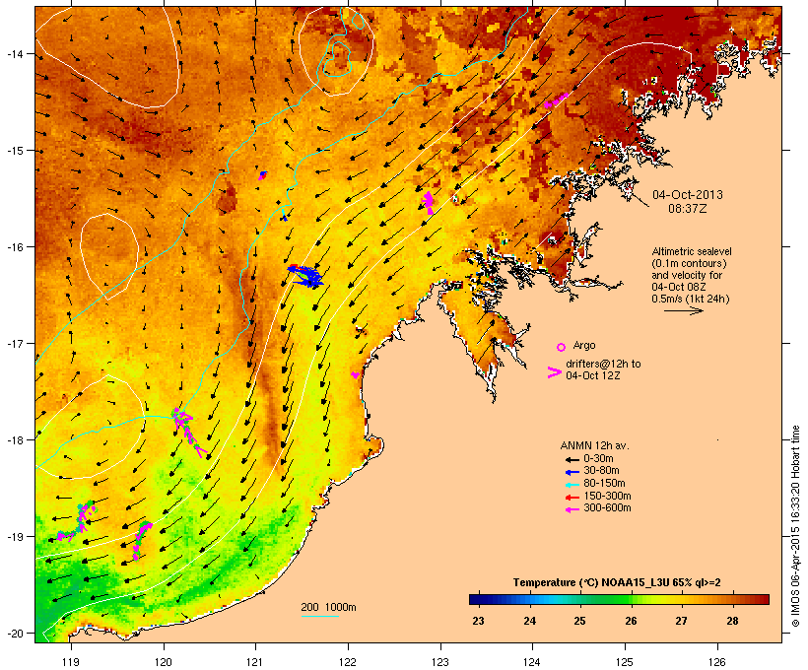Viewport: 808px width, 670px height.
Task: Click the 120 longitude axis label
Action: click(164, 662)
